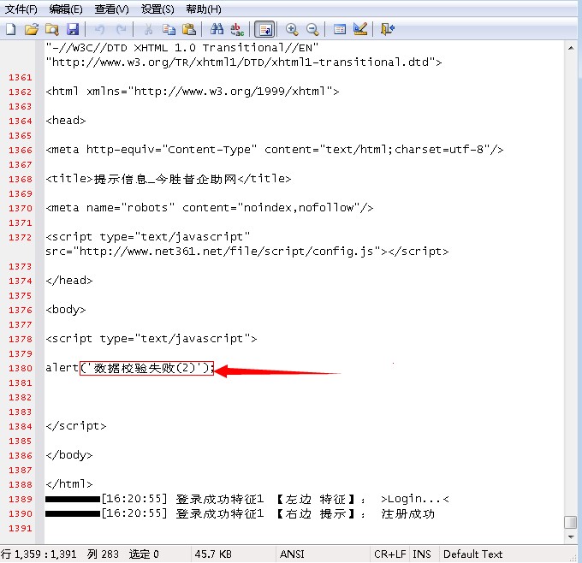This screenshot has height=563, width=582.
Task: Click line number 1391 in margin
Action: tap(21, 528)
